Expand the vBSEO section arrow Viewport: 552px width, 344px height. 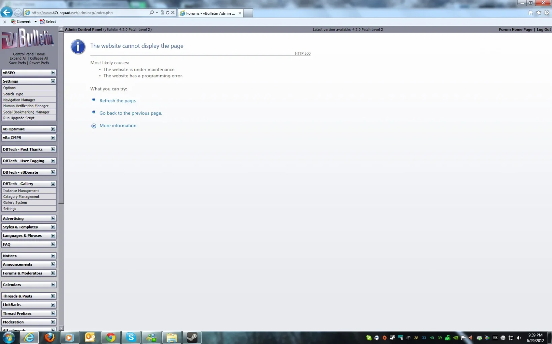coord(53,73)
